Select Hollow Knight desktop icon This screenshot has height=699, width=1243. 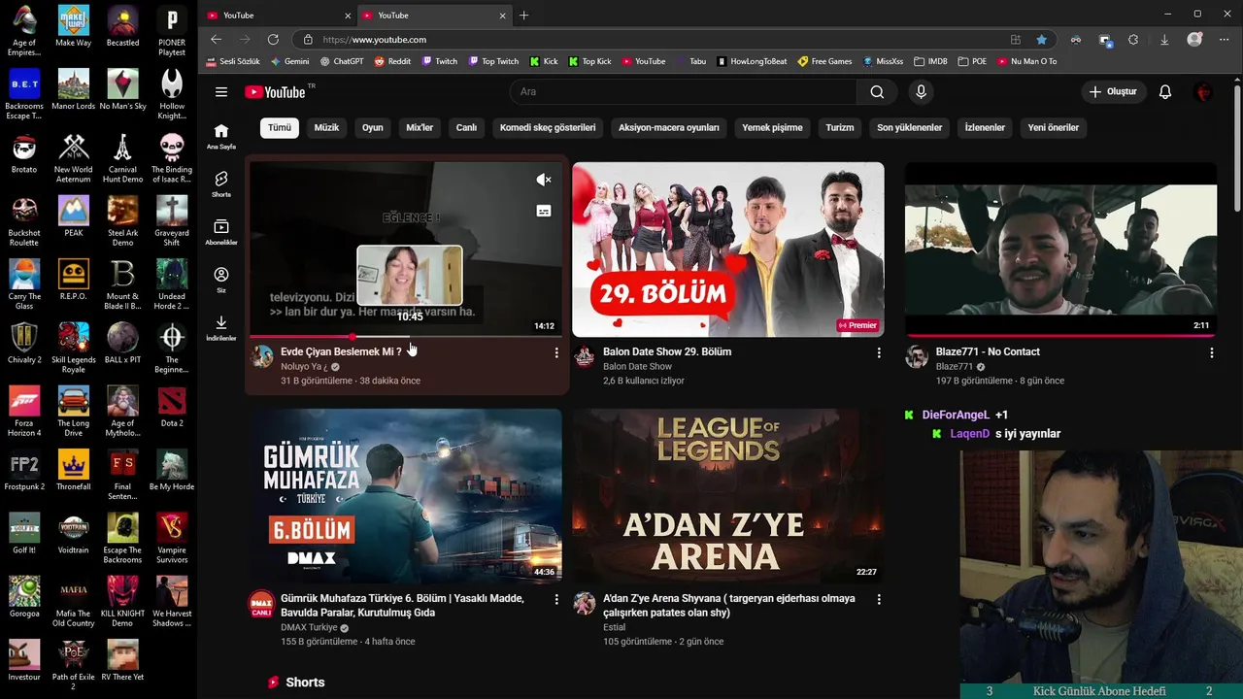tap(172, 93)
